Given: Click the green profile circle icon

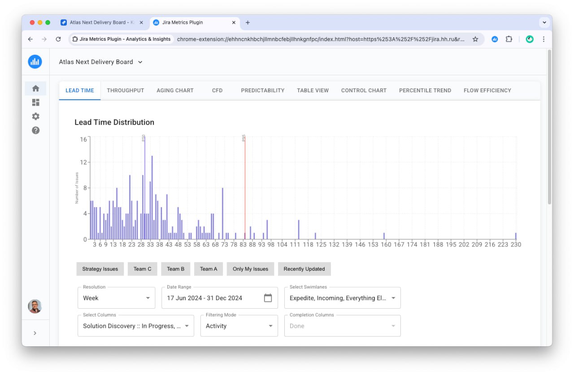Looking at the screenshot, I should (x=530, y=39).
